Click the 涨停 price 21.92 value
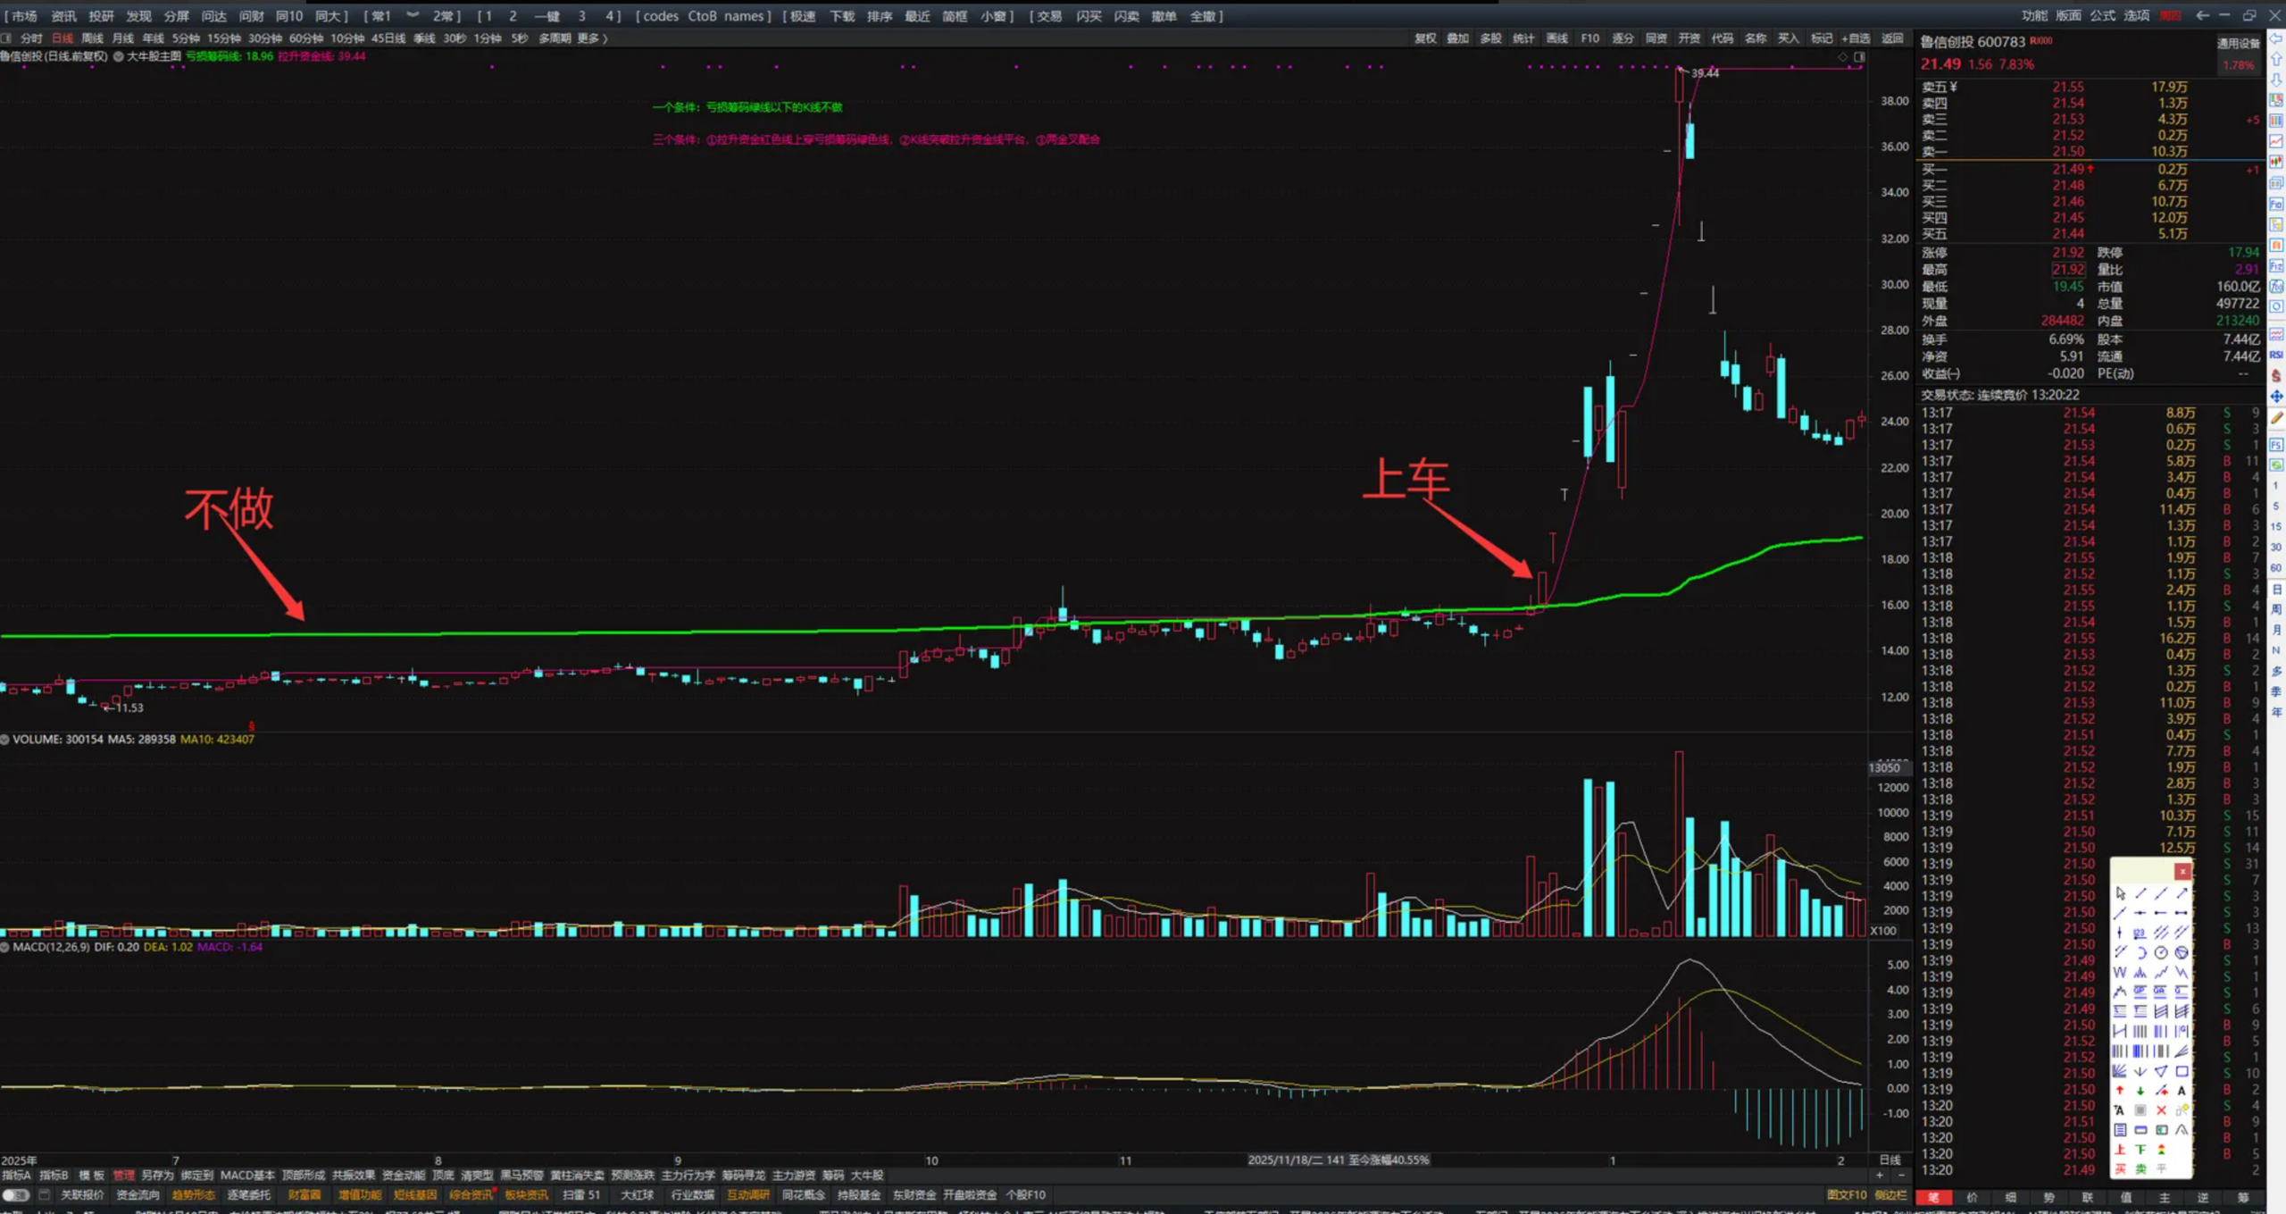2286x1214 pixels. [x=2067, y=253]
